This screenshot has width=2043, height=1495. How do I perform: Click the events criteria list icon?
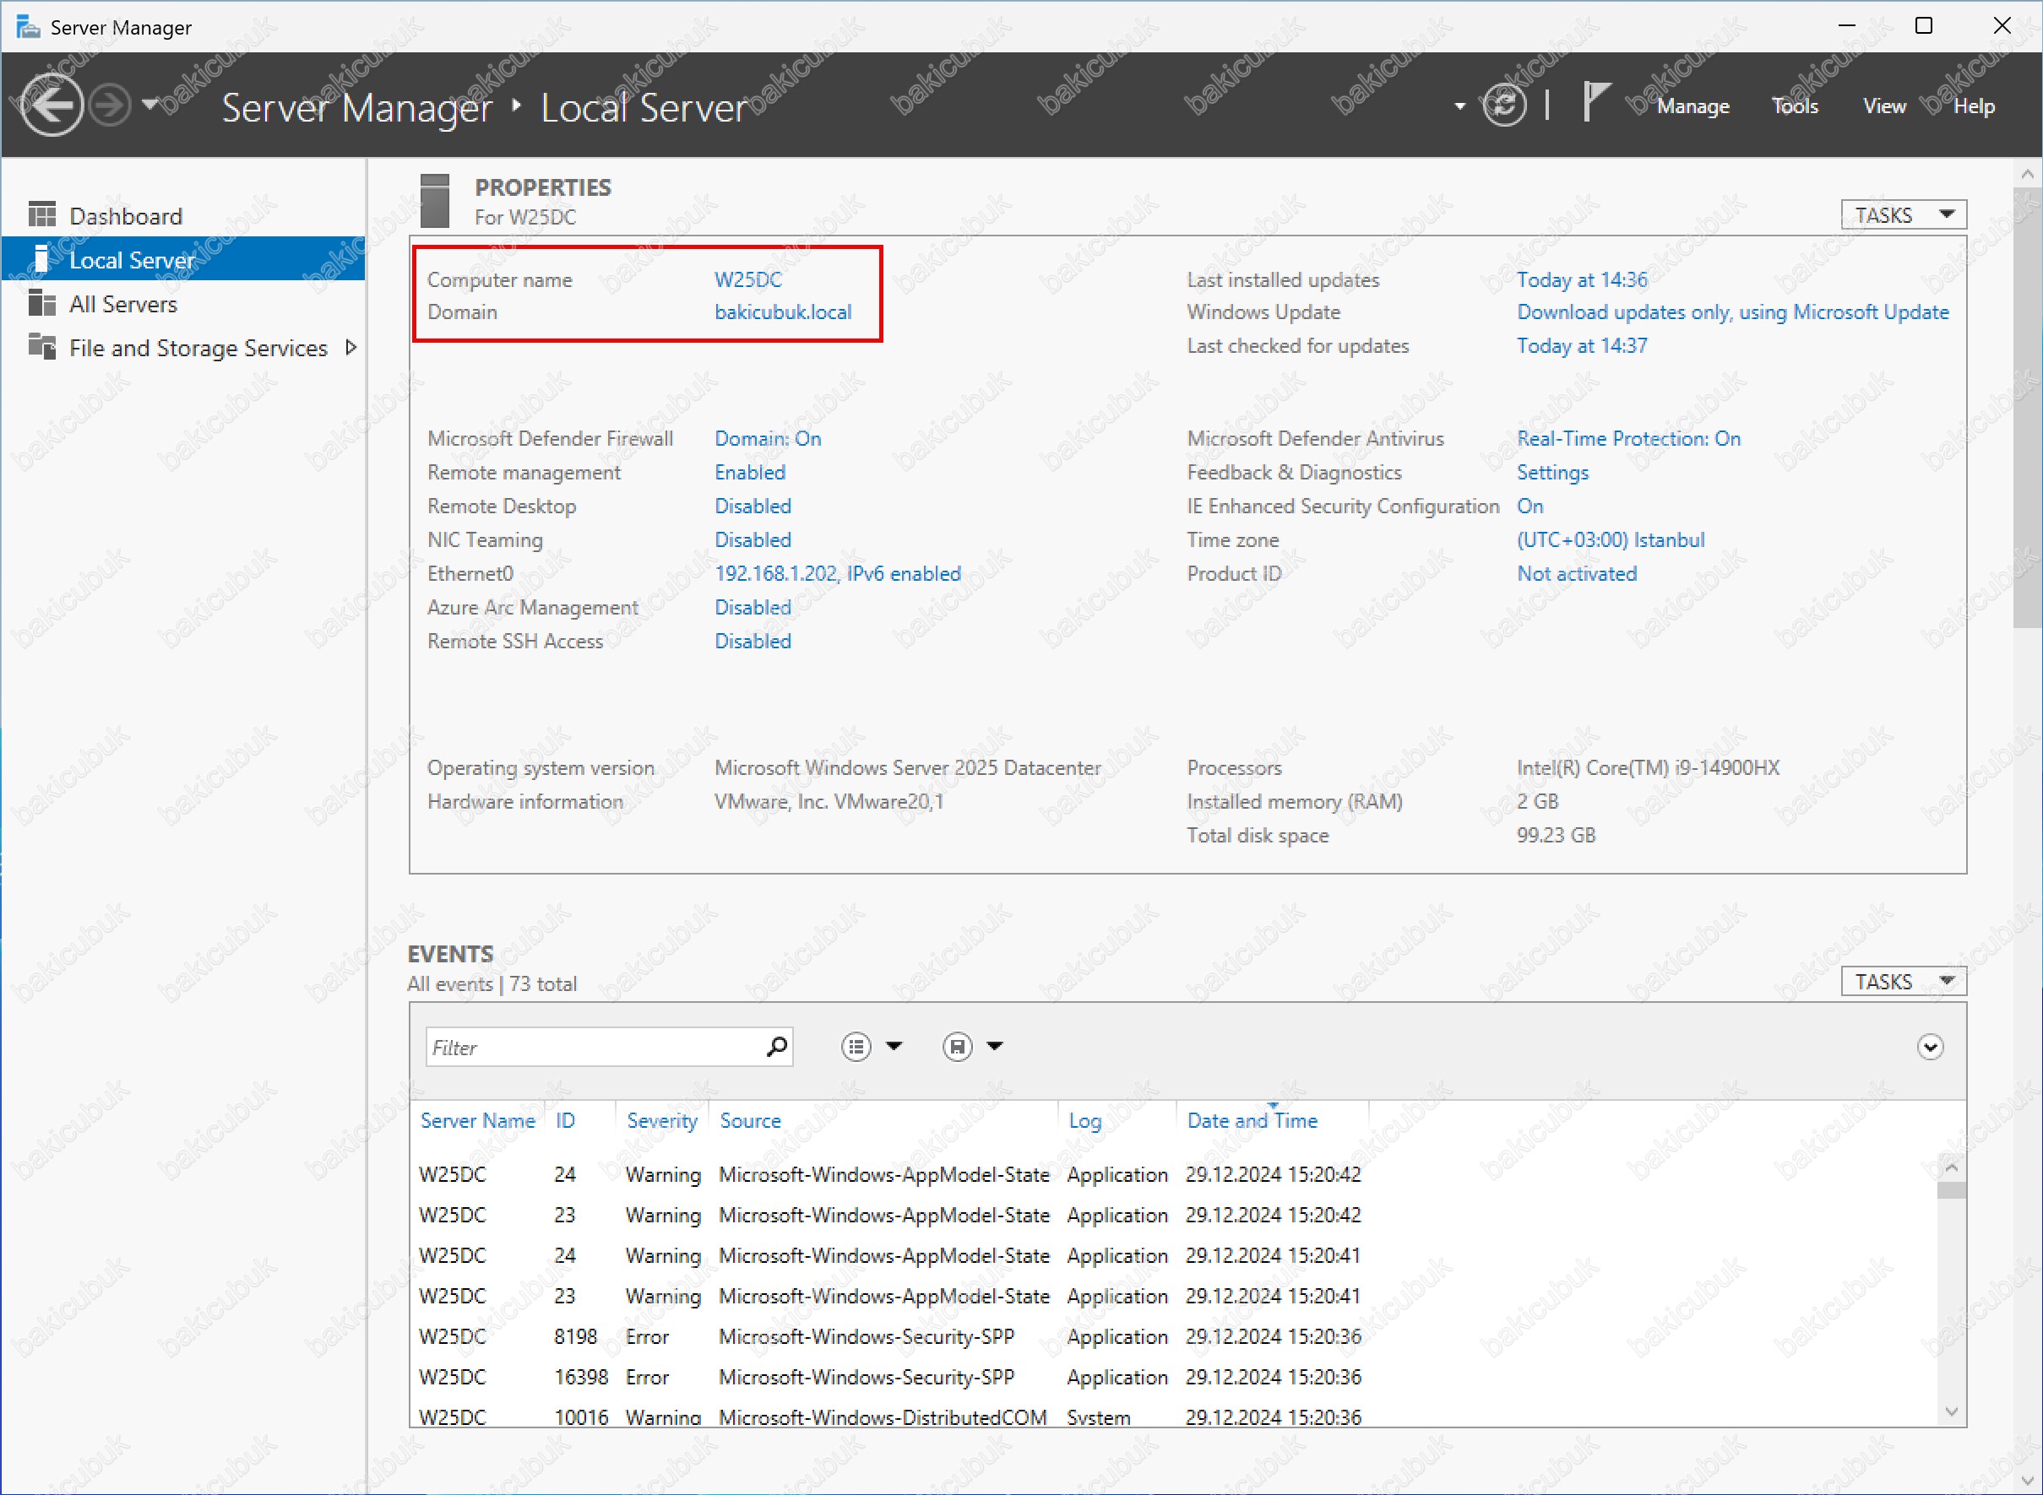pos(856,1047)
